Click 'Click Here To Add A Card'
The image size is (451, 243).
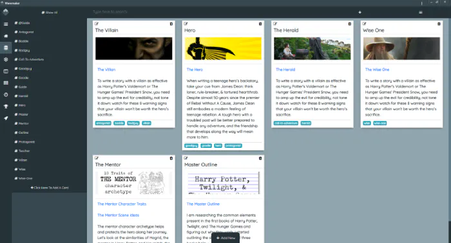(x=50, y=188)
